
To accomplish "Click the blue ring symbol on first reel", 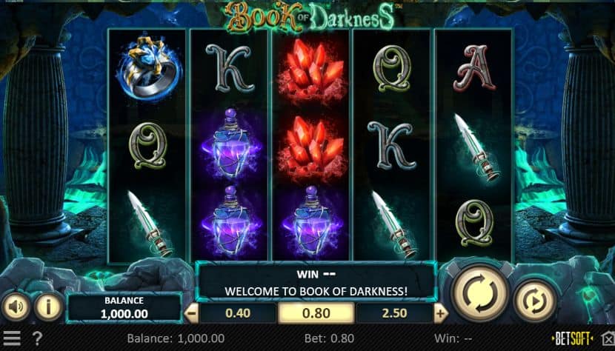I will pyautogui.click(x=149, y=69).
